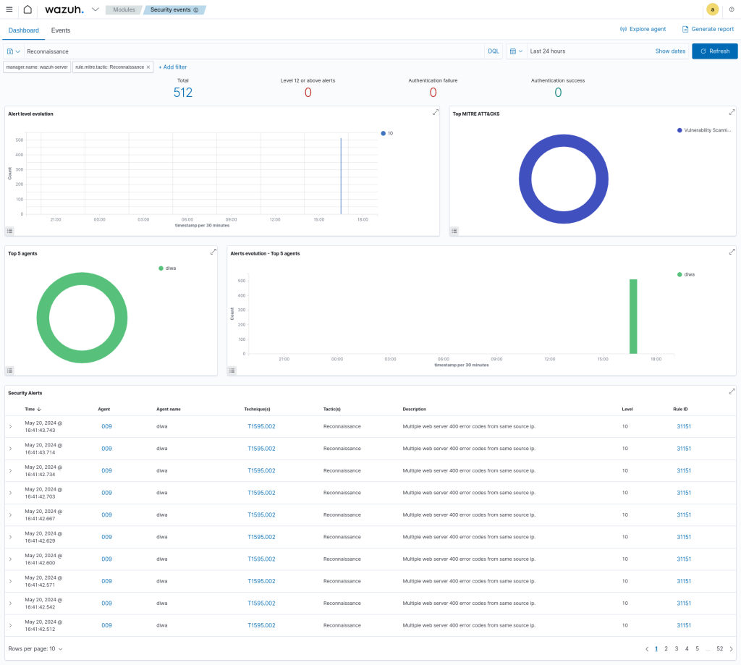
Task: Click the user avatar icon
Action: [712, 9]
